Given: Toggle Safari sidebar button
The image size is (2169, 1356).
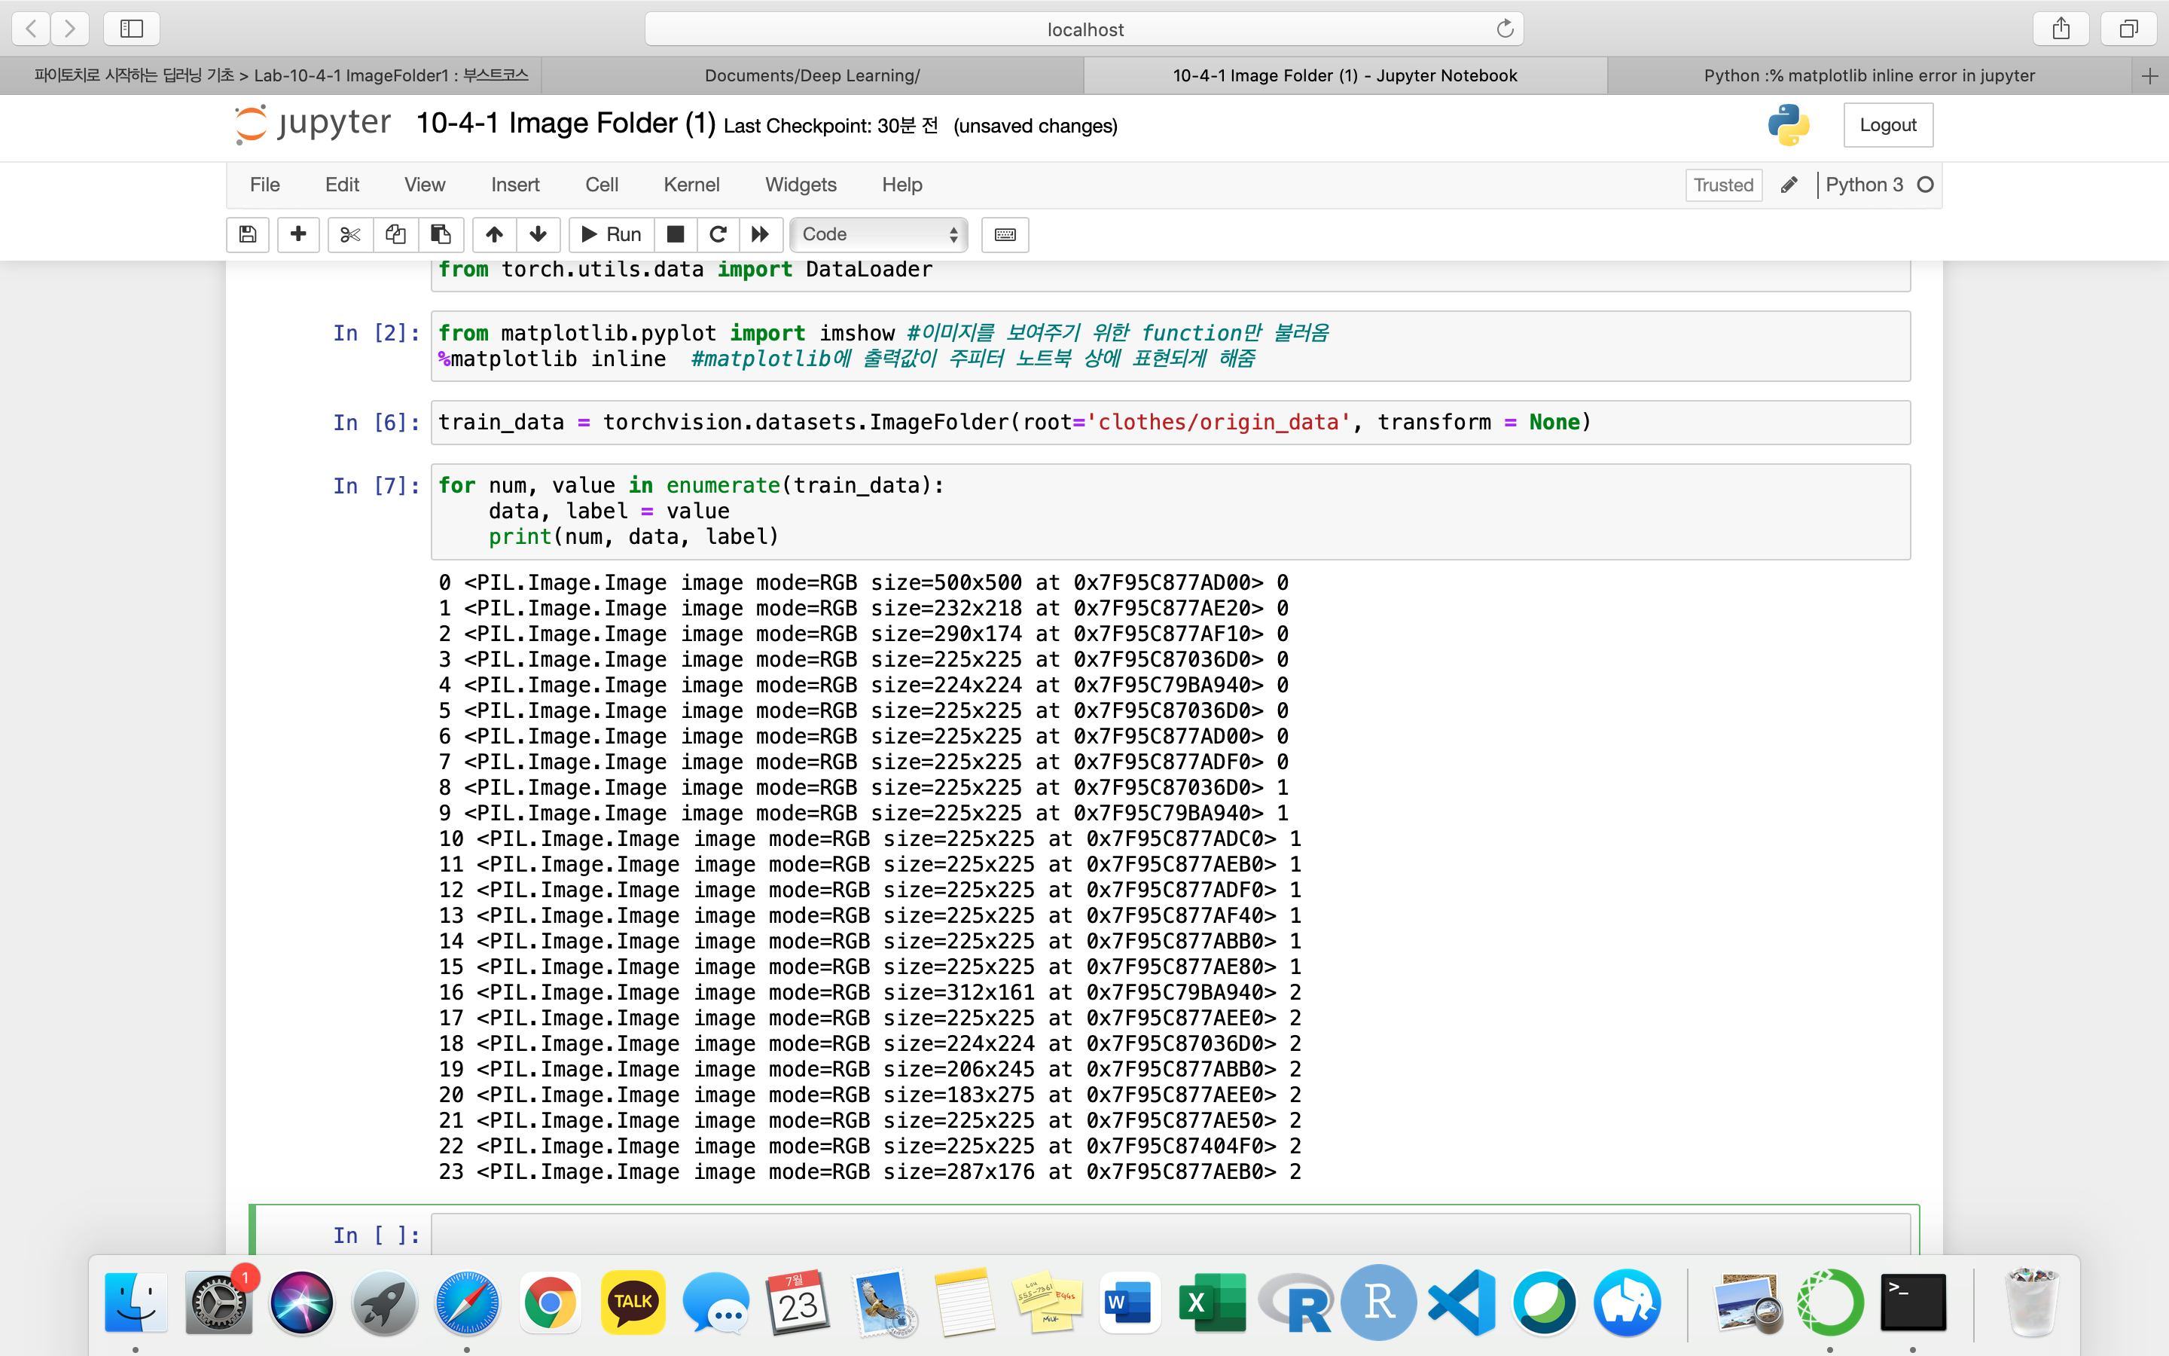Looking at the screenshot, I should click(132, 29).
